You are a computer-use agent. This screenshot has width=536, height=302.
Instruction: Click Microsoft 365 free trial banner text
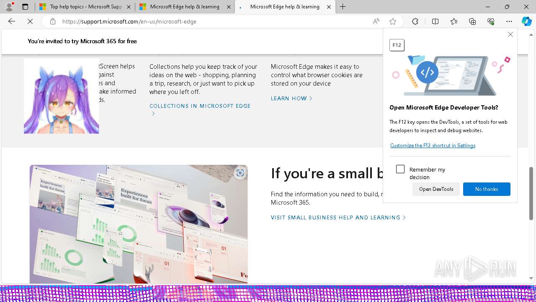pos(82,41)
